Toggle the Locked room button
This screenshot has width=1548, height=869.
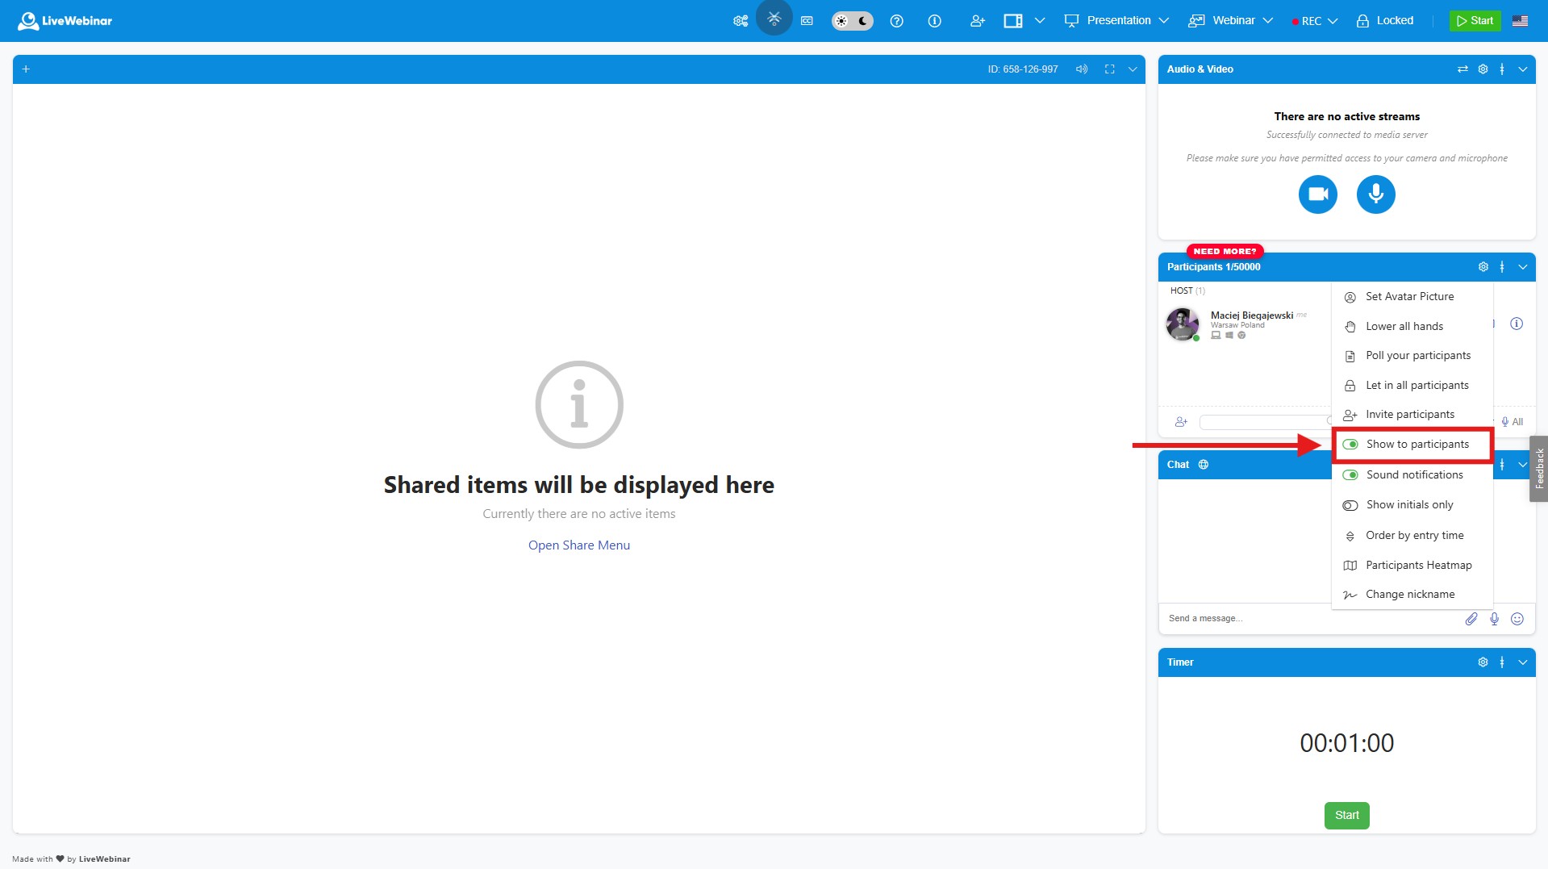1385,21
